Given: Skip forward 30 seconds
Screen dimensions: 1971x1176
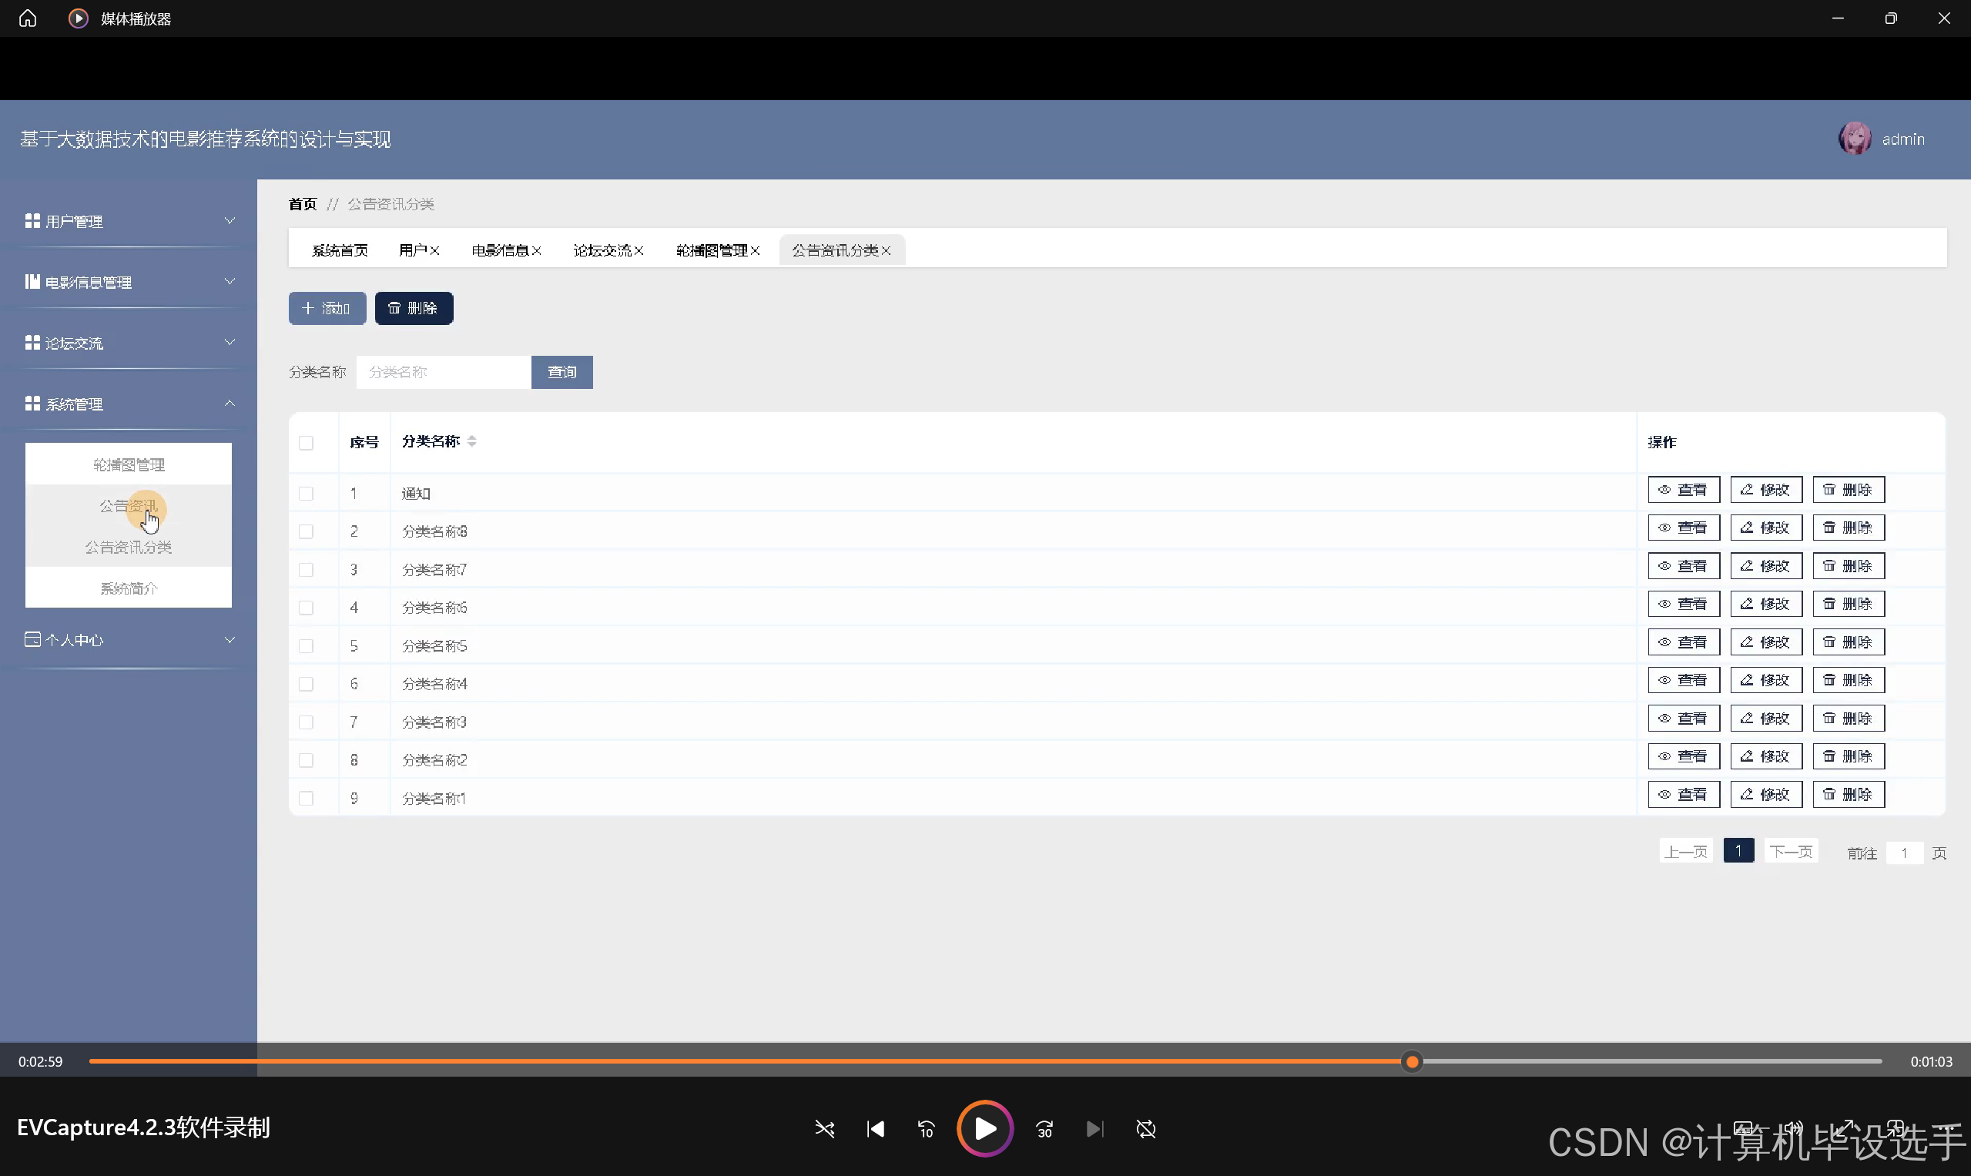Looking at the screenshot, I should 1044,1128.
